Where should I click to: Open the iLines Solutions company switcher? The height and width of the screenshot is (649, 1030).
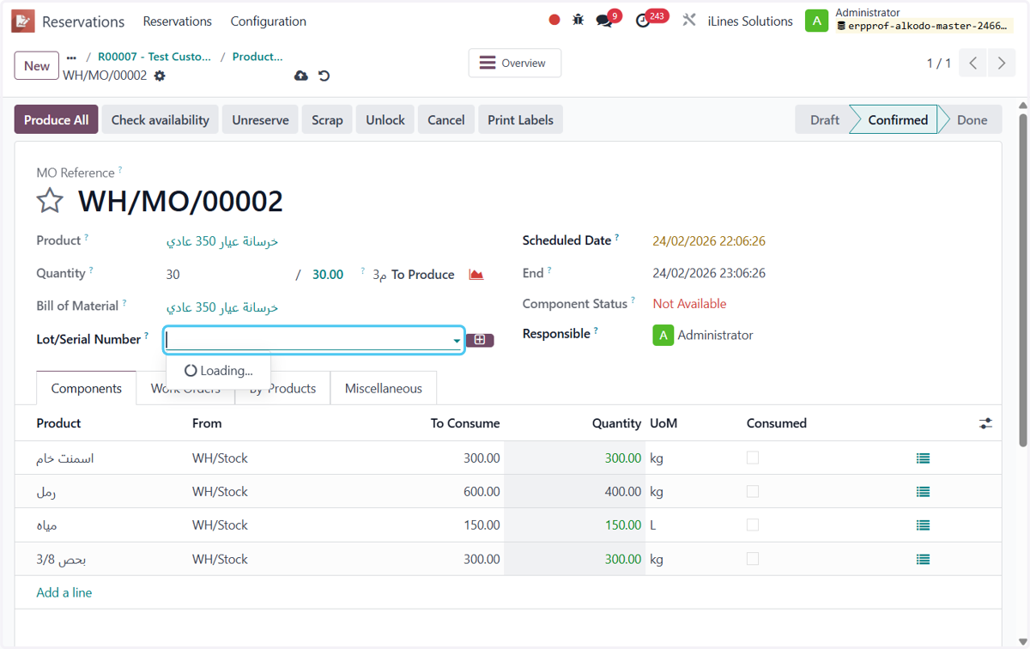coord(750,21)
